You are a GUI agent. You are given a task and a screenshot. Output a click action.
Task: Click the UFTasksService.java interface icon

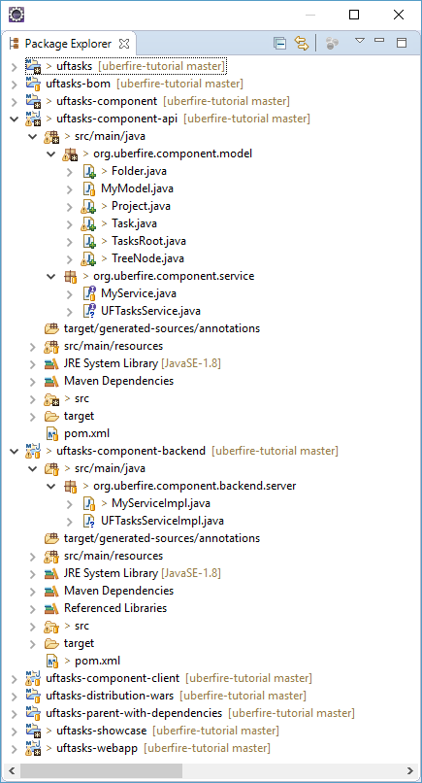click(x=88, y=311)
